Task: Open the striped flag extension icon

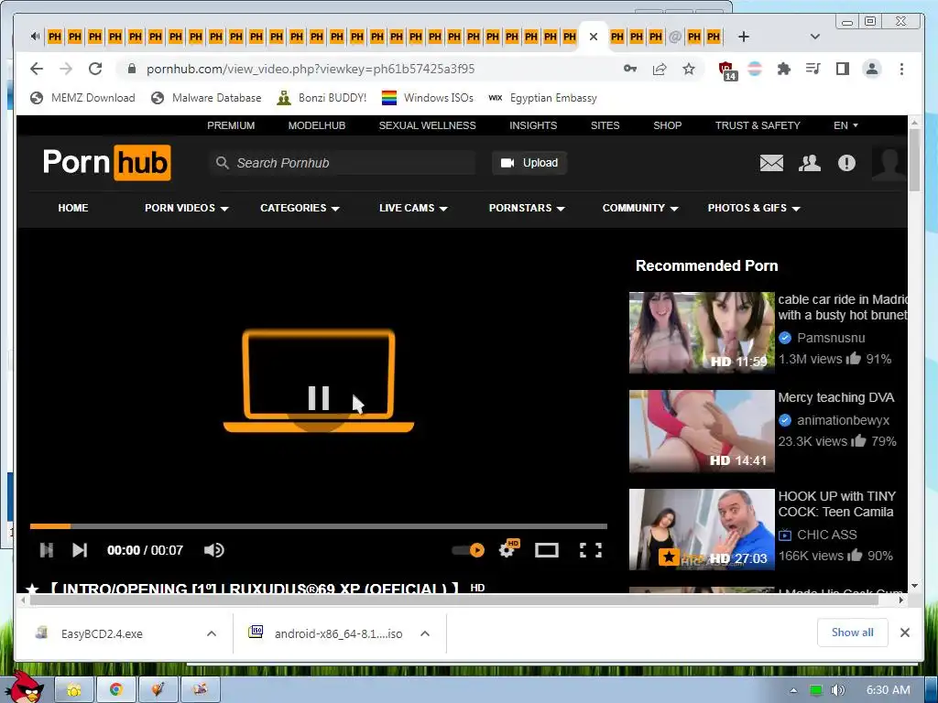Action: (x=755, y=69)
